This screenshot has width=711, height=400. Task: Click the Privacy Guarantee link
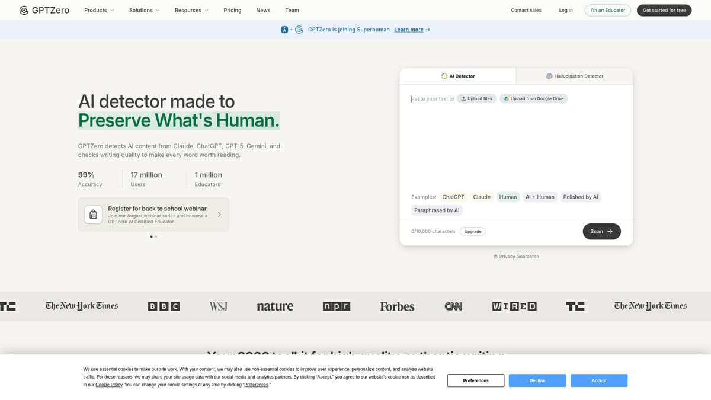click(x=516, y=257)
